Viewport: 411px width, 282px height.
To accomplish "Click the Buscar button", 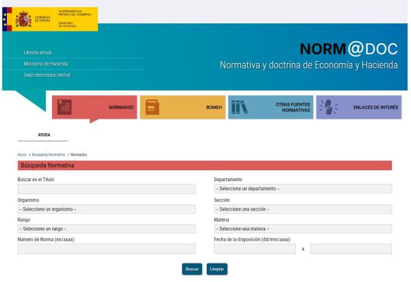I will click(x=192, y=269).
